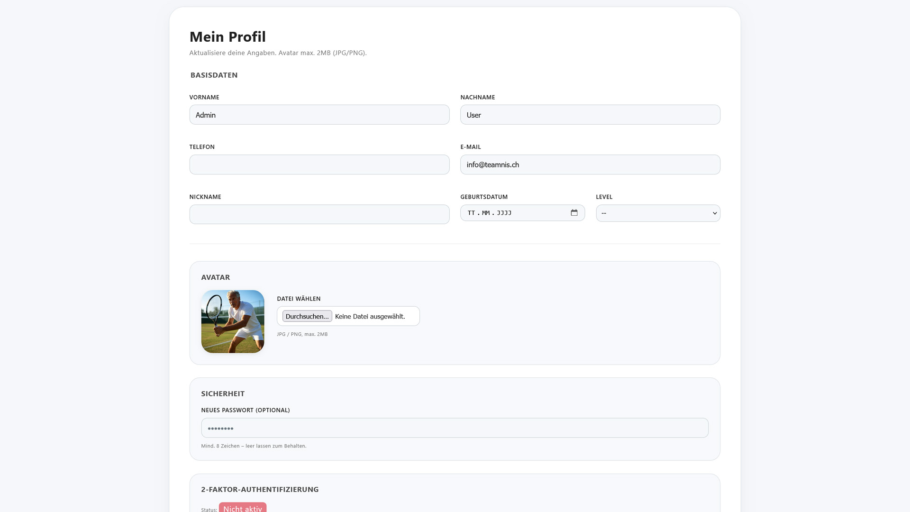This screenshot has width=910, height=512.
Task: Click the Nachname field containing User
Action: [x=590, y=115]
